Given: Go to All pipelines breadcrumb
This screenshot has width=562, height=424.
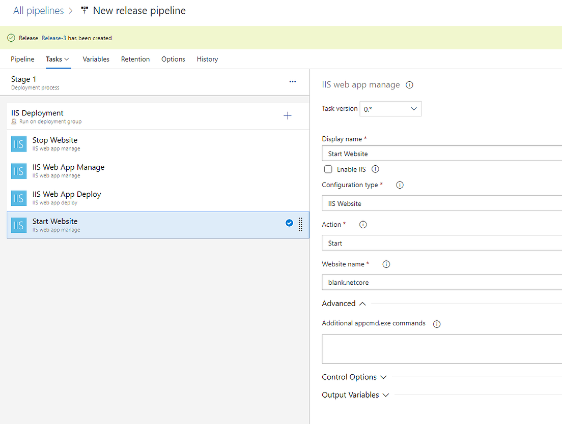Looking at the screenshot, I should click(x=39, y=11).
